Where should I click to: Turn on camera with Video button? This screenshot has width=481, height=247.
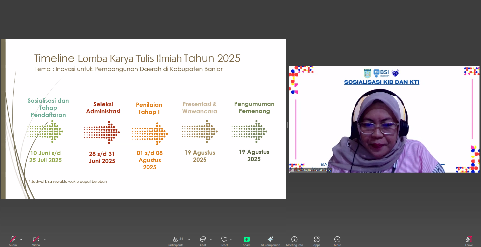click(x=36, y=241)
